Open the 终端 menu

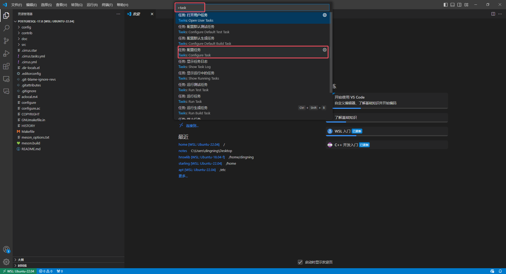[x=107, y=5]
